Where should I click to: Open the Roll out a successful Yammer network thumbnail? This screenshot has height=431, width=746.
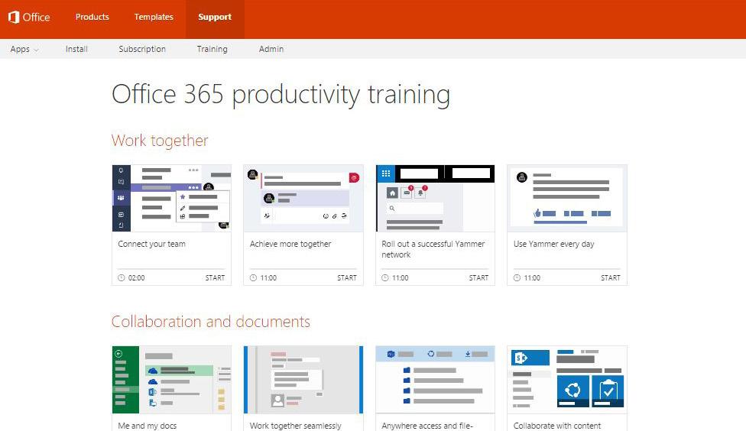[x=436, y=199]
